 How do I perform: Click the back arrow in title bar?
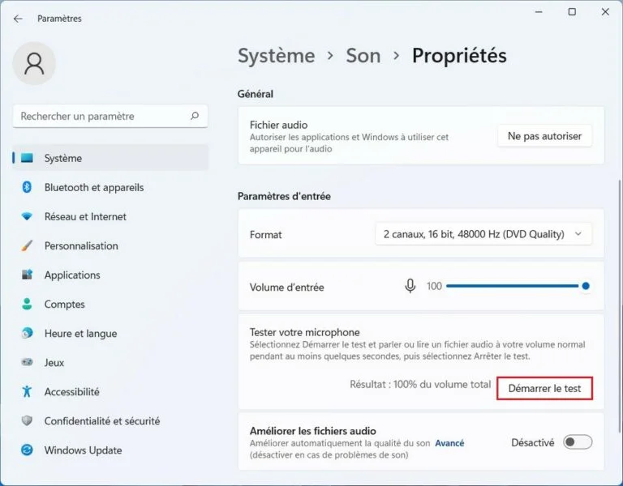18,19
